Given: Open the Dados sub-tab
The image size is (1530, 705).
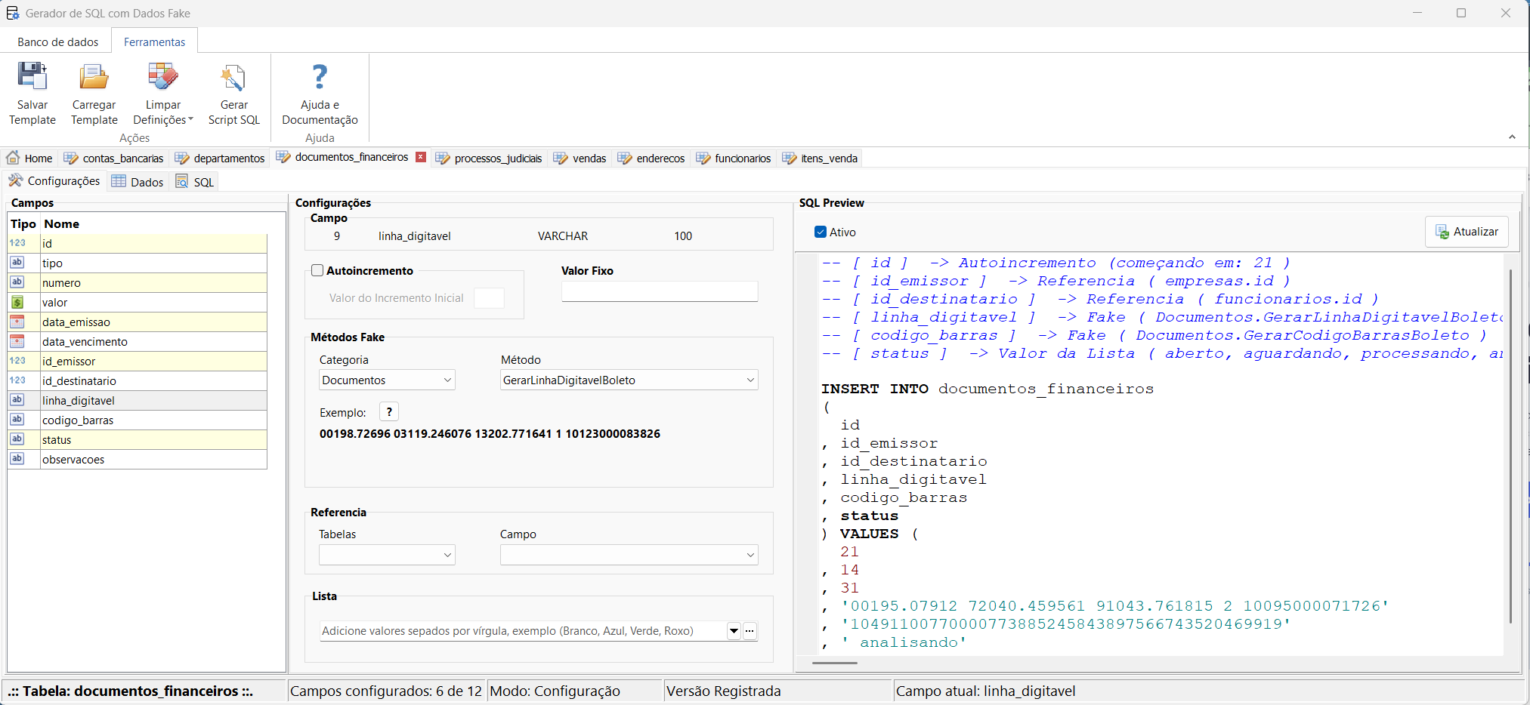Looking at the screenshot, I should [x=138, y=182].
